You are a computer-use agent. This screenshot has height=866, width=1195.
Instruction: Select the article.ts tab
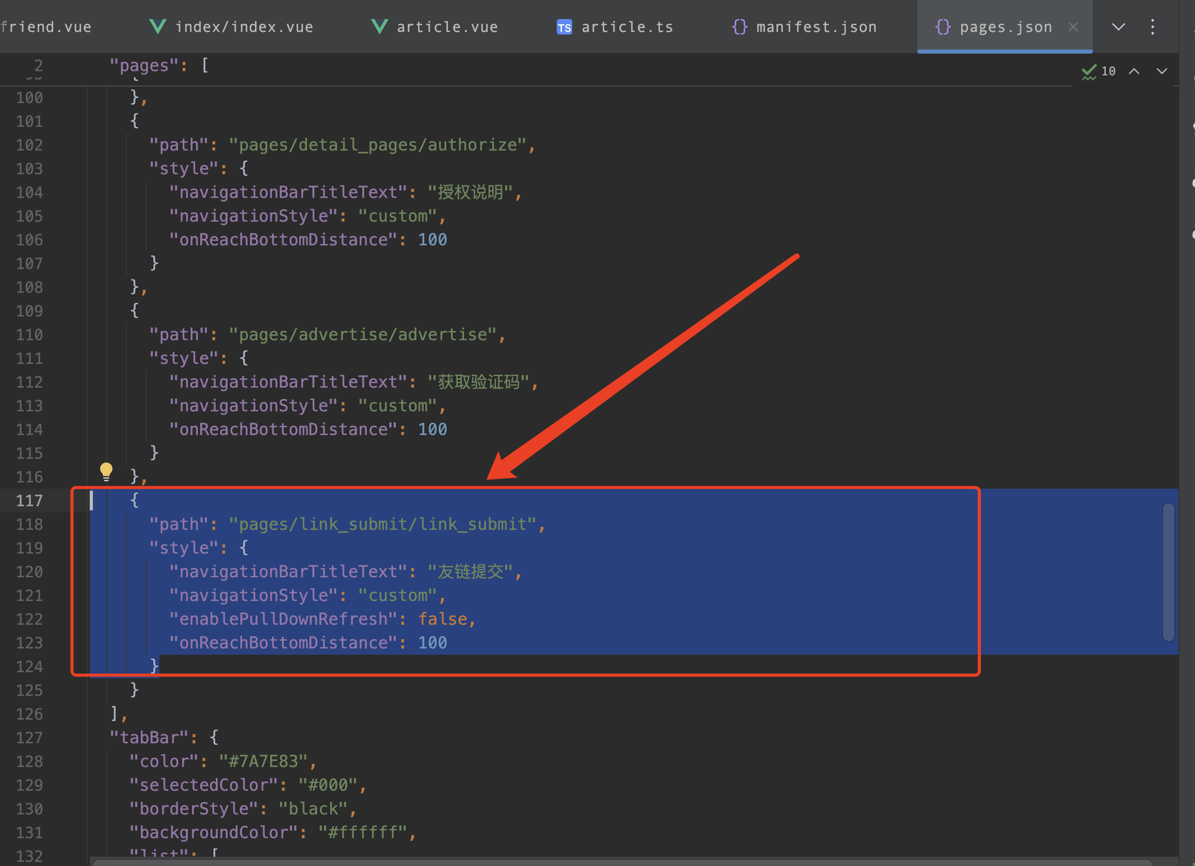point(627,27)
